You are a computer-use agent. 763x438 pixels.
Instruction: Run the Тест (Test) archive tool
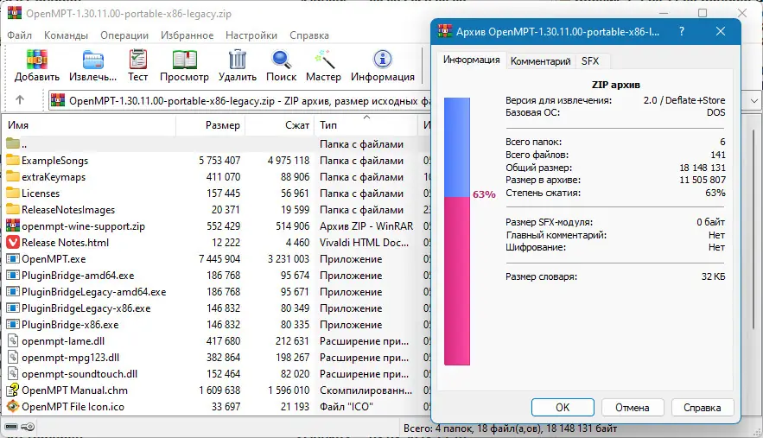click(x=137, y=60)
